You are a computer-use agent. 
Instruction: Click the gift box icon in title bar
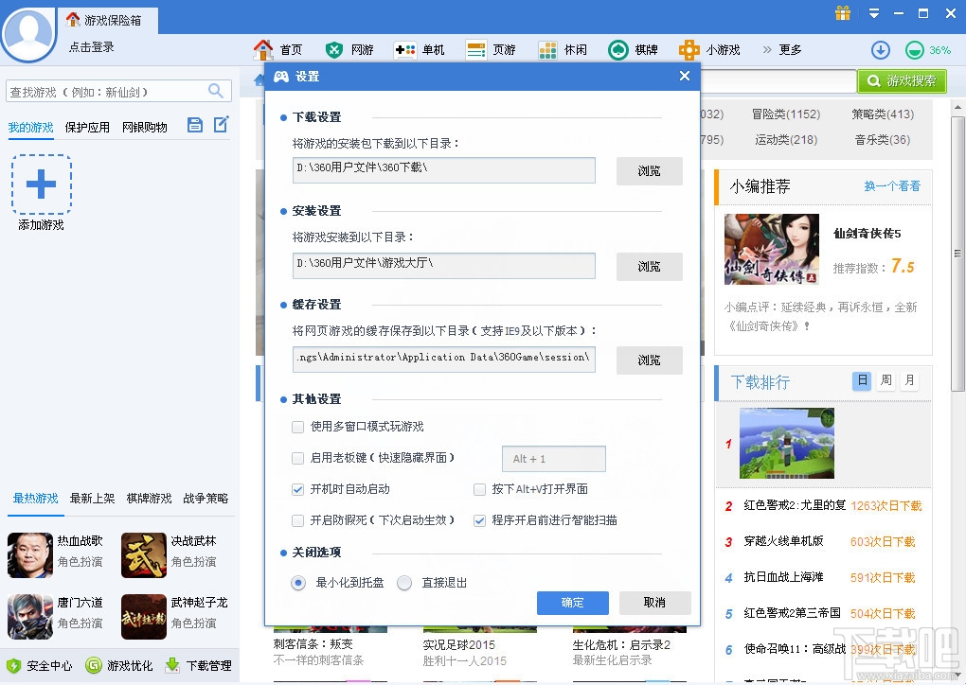coord(842,13)
